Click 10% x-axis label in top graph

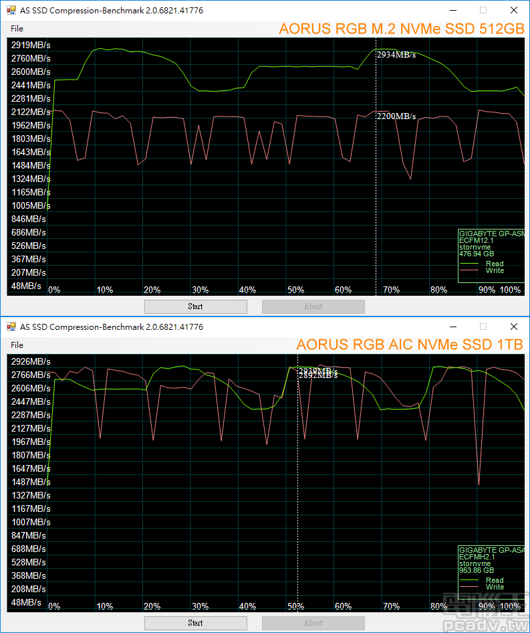(105, 290)
